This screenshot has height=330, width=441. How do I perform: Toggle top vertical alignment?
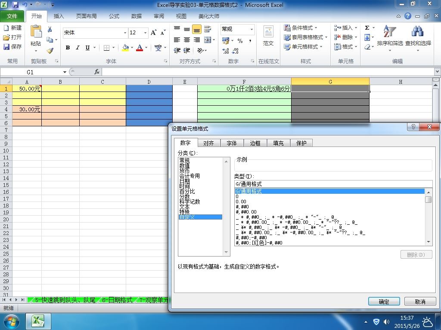pyautogui.click(x=177, y=29)
